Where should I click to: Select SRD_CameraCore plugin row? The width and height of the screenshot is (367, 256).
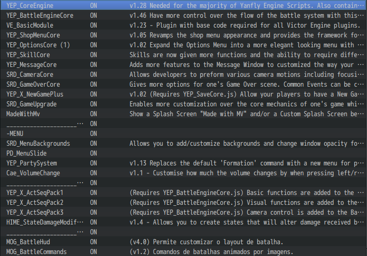tap(183, 74)
